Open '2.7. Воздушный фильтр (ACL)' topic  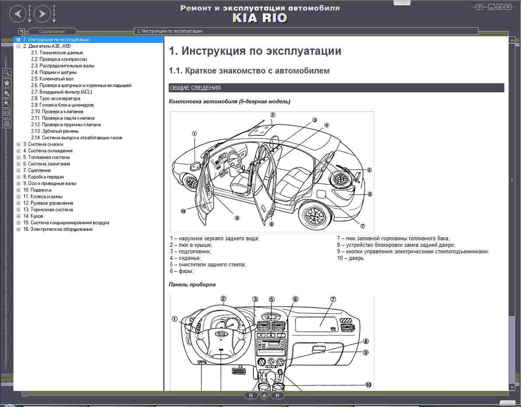[61, 92]
